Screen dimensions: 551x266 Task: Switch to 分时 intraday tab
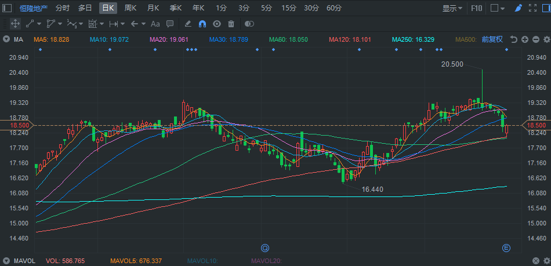tap(62, 8)
